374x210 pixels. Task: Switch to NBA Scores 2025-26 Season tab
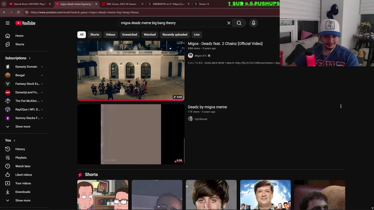click(122, 4)
